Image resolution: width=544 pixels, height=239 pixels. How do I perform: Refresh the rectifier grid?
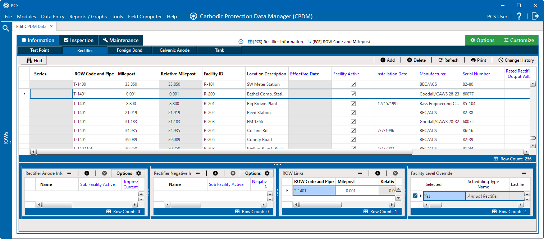click(448, 60)
